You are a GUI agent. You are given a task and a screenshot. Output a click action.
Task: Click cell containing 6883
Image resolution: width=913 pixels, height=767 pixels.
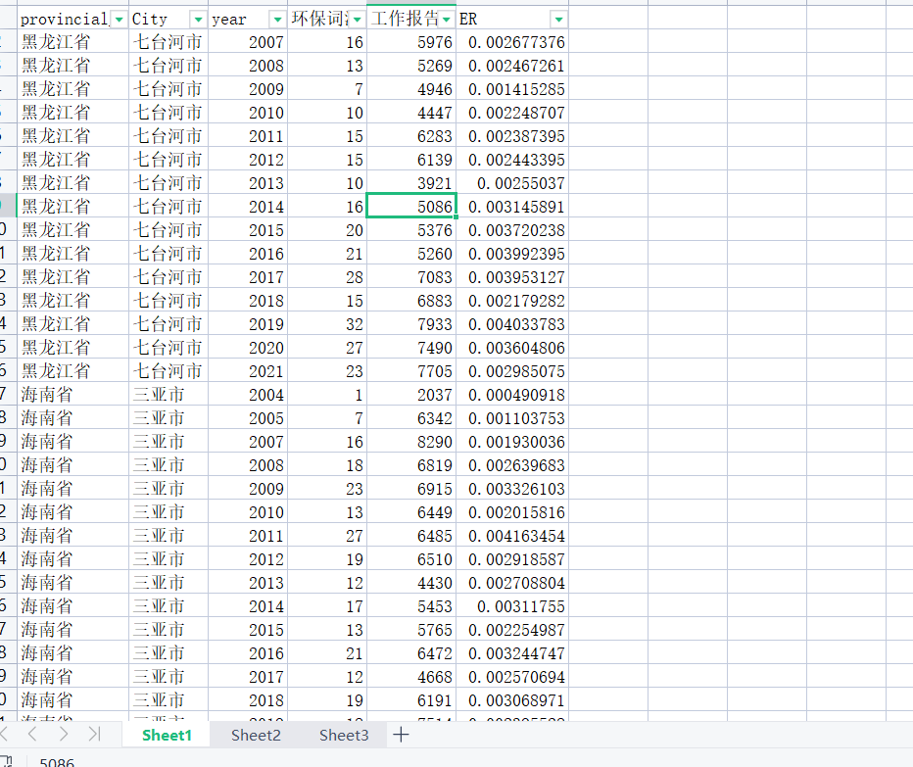click(x=411, y=301)
